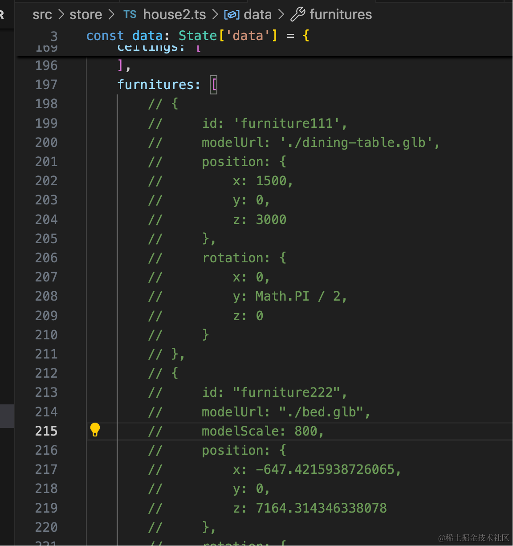
Task: Click line number 204 in the gutter
Action: (x=46, y=220)
